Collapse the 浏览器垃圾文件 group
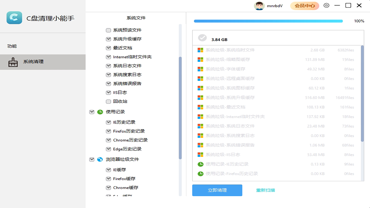The width and height of the screenshot is (370, 208). coord(92,159)
